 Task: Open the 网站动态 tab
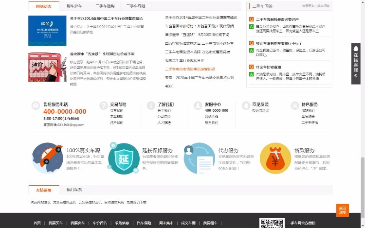coord(44,6)
